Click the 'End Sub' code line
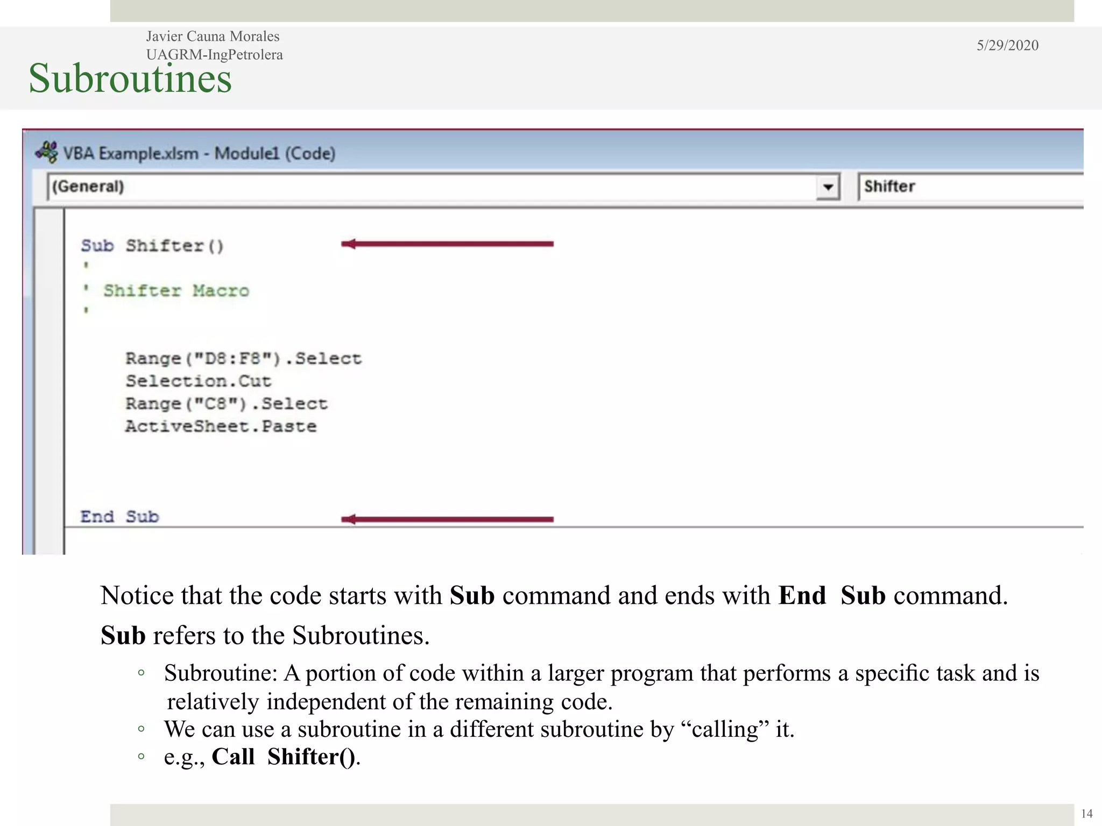 point(120,517)
